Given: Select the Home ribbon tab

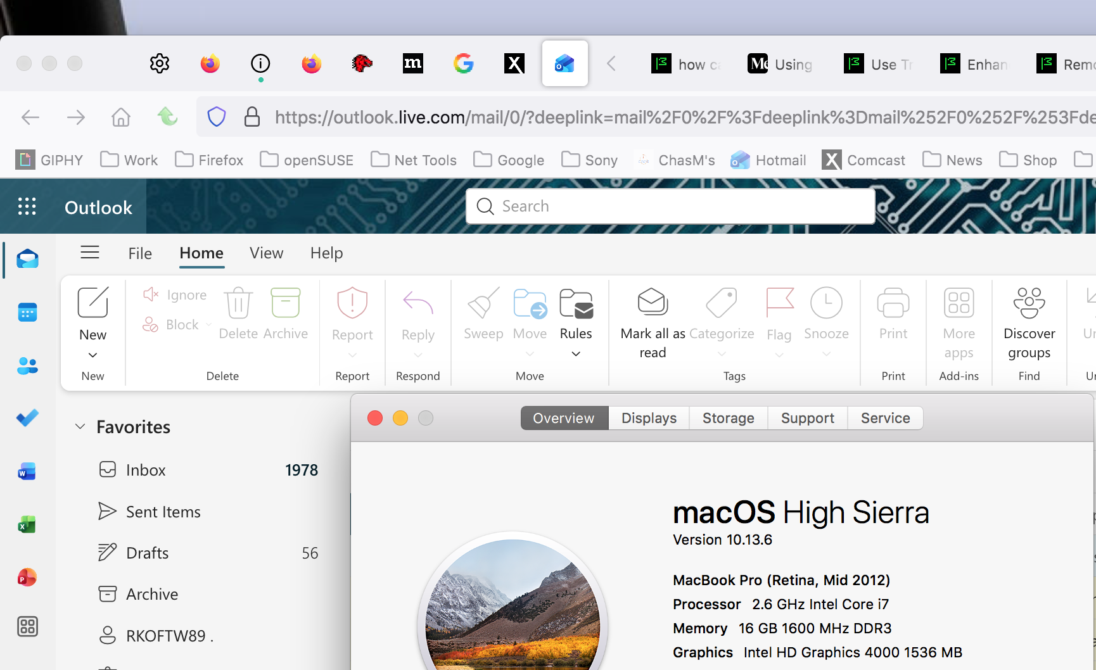Looking at the screenshot, I should (201, 253).
